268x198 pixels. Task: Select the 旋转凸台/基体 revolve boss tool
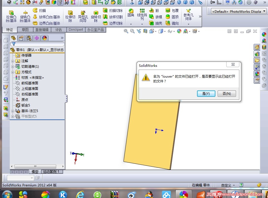pyautogui.click(x=25, y=16)
